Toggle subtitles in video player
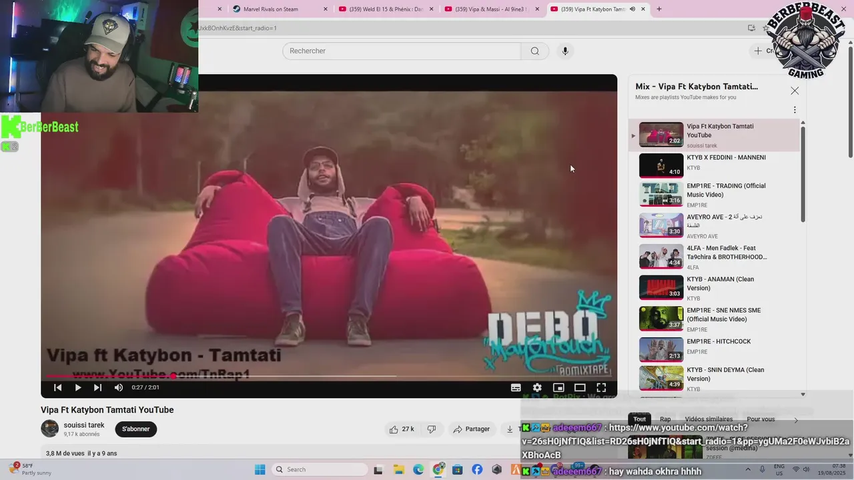This screenshot has height=480, width=854. pyautogui.click(x=516, y=387)
